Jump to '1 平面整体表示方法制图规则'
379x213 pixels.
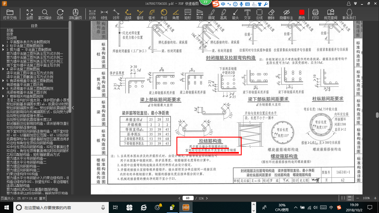click(28, 42)
